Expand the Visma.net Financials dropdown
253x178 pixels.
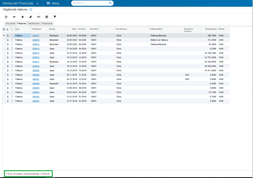[38, 3]
